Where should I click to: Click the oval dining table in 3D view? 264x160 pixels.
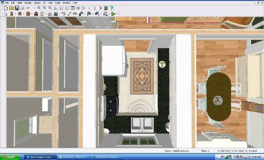(x=219, y=96)
